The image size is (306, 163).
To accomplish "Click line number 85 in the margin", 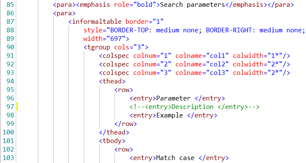I will coord(10,5).
